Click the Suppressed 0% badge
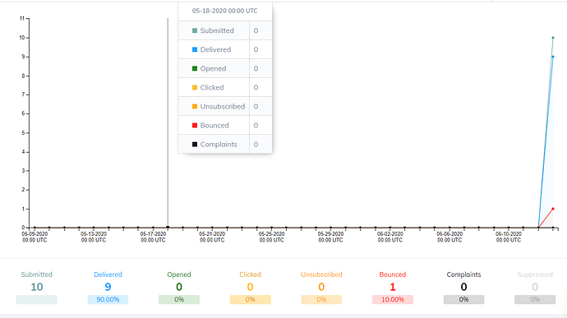 (x=535, y=300)
